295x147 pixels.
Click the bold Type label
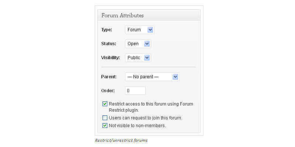(x=107, y=30)
